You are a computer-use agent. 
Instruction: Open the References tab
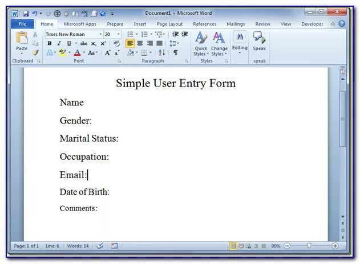pos(205,24)
